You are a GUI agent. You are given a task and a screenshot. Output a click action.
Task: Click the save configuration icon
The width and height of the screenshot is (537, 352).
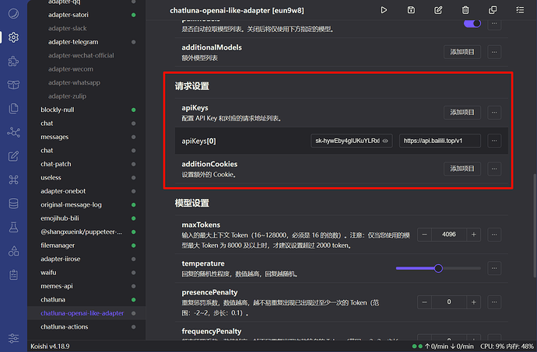pos(410,10)
